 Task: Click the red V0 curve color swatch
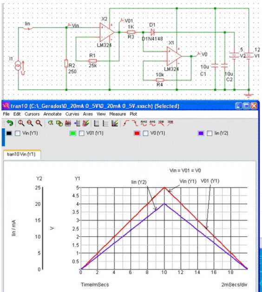coord(137,133)
